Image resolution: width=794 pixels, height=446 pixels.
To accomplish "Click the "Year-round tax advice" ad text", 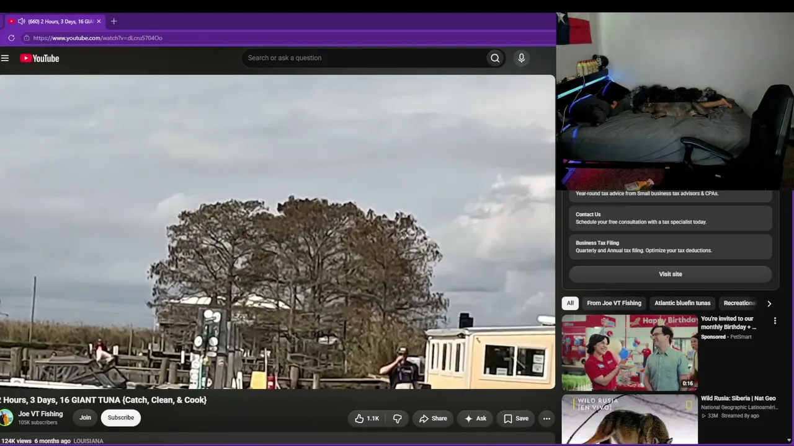I will click(x=647, y=193).
